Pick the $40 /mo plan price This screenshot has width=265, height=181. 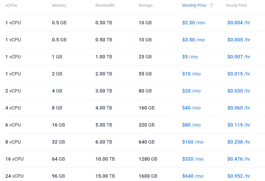[191, 108]
